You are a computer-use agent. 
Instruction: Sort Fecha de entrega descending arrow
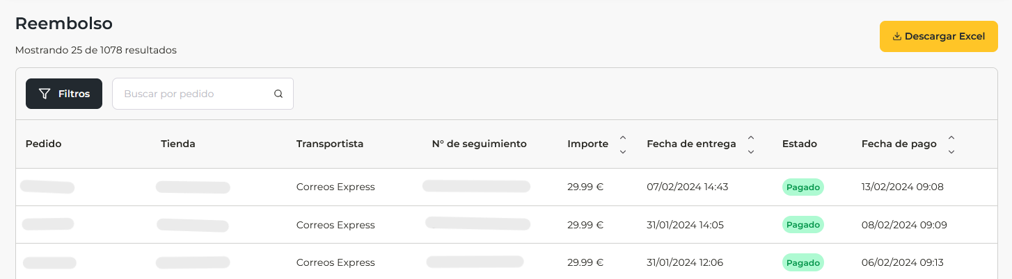point(751,151)
